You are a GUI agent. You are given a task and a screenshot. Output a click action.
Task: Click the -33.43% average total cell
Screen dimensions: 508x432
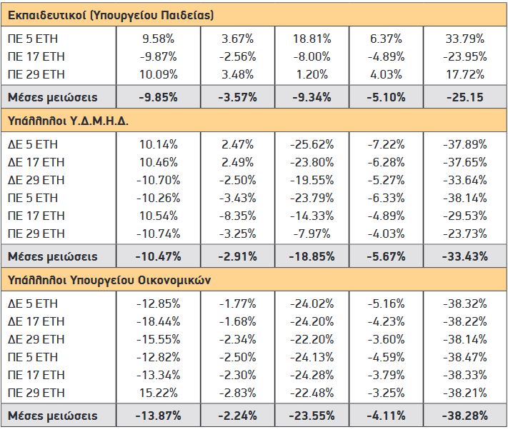[x=465, y=256]
